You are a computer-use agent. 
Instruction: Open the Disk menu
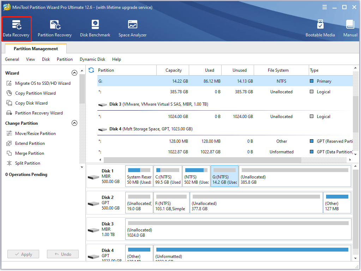point(46,59)
